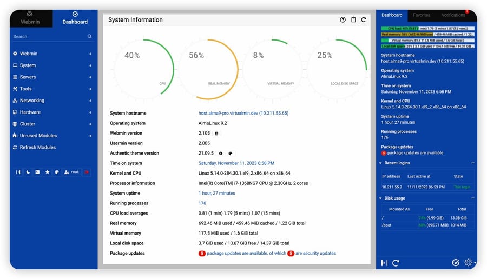
Task: Expand the Servers menu category
Action: click(52, 77)
